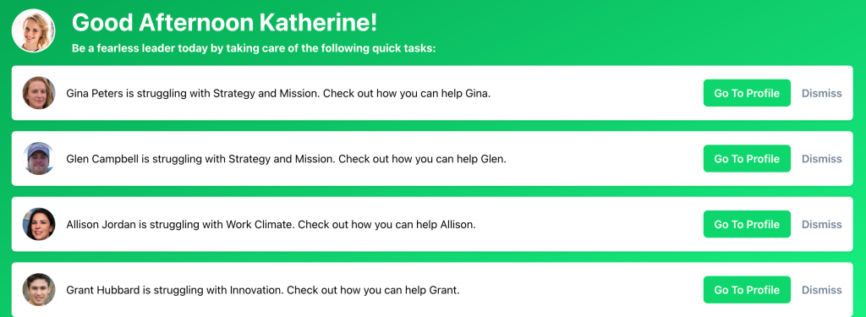Screen dimensions: 866x317
Task: Dismiss the Grant Hubbard Innovation task
Action: point(822,291)
